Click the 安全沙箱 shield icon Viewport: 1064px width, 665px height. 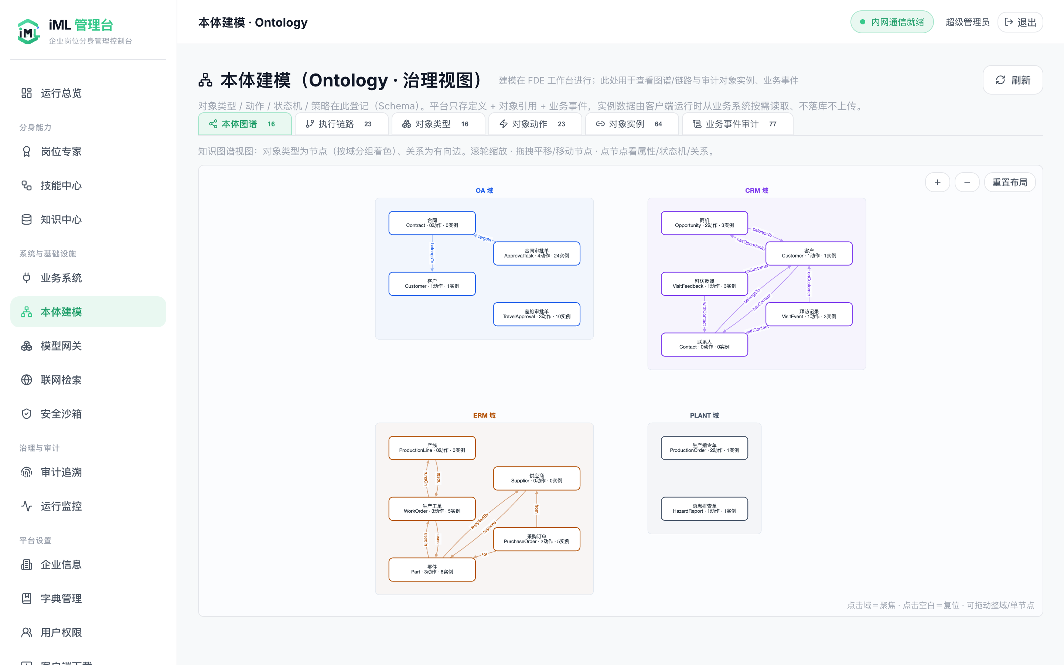click(x=26, y=414)
